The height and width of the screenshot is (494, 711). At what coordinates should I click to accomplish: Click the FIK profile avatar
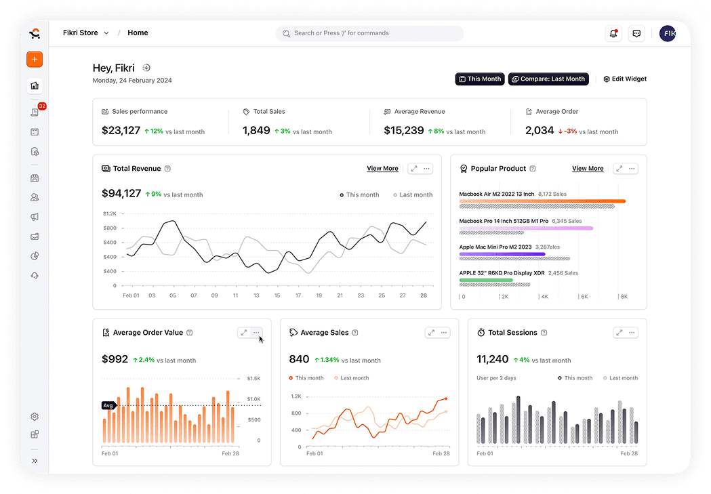668,33
